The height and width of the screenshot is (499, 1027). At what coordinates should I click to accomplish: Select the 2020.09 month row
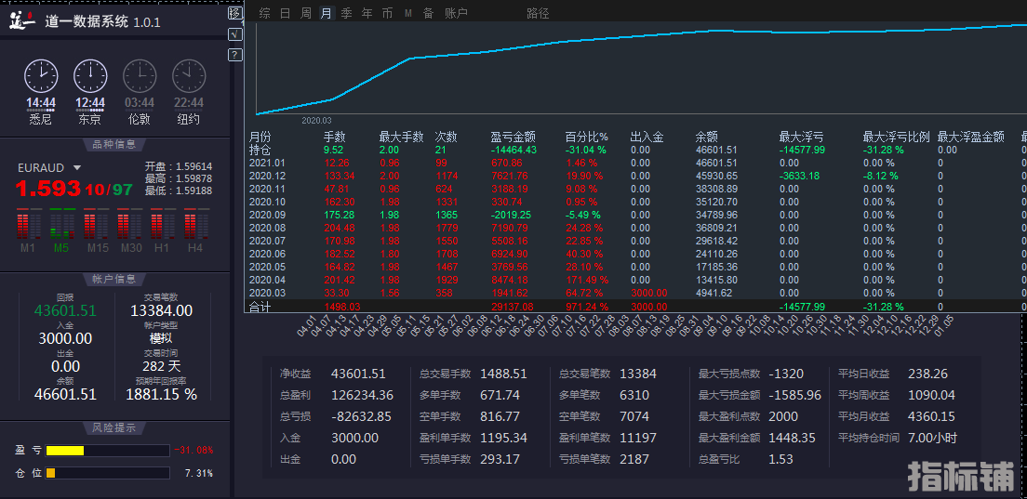pyautogui.click(x=636, y=215)
